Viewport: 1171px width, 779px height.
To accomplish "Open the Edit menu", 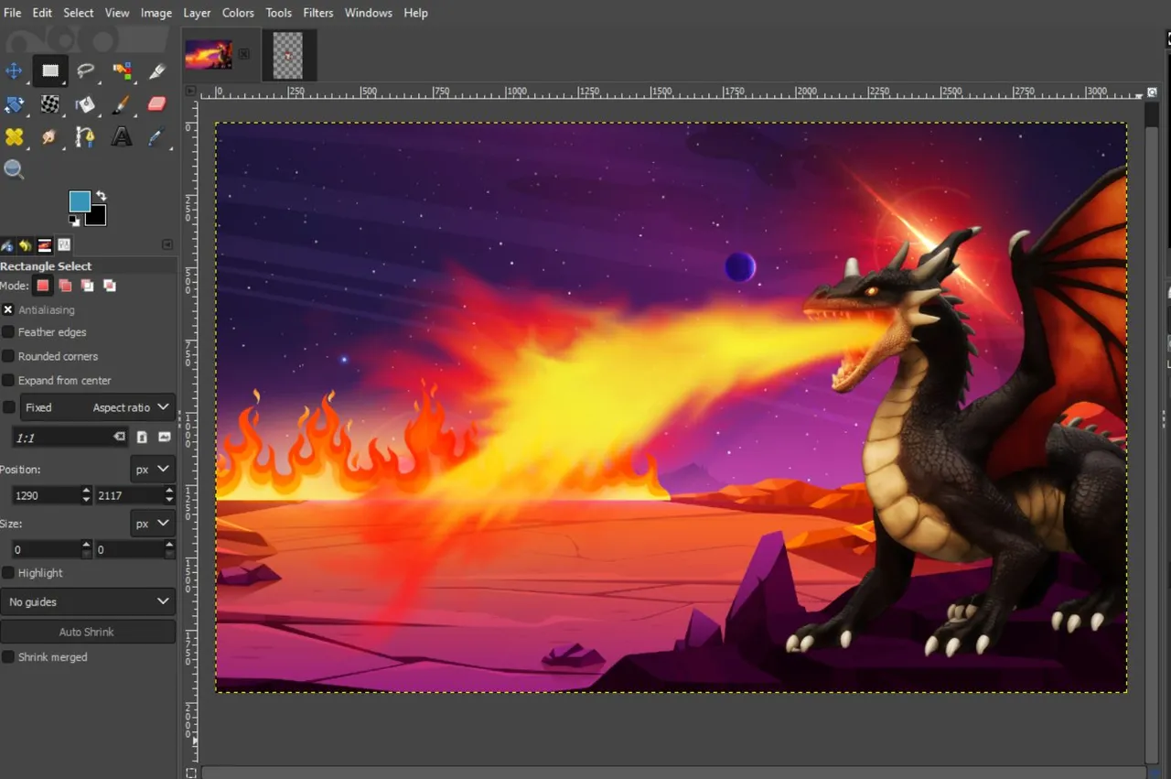I will (42, 13).
